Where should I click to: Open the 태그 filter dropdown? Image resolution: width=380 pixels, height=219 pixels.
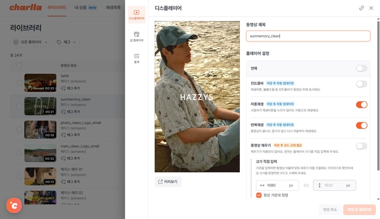pyautogui.click(x=66, y=42)
